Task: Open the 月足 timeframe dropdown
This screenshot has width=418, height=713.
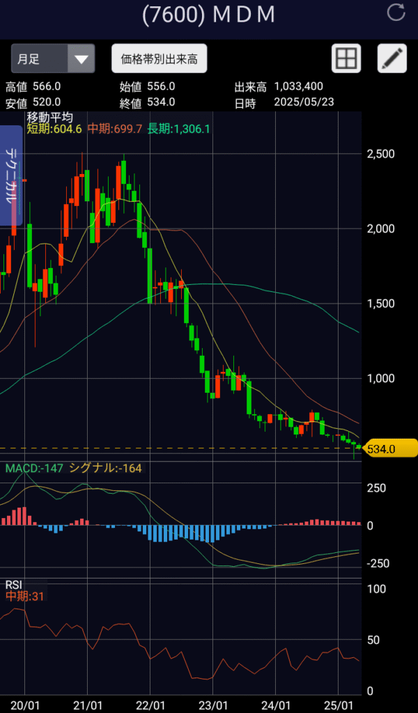Action: pos(53,58)
